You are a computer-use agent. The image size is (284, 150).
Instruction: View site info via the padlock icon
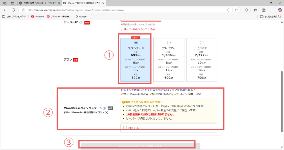23,10
